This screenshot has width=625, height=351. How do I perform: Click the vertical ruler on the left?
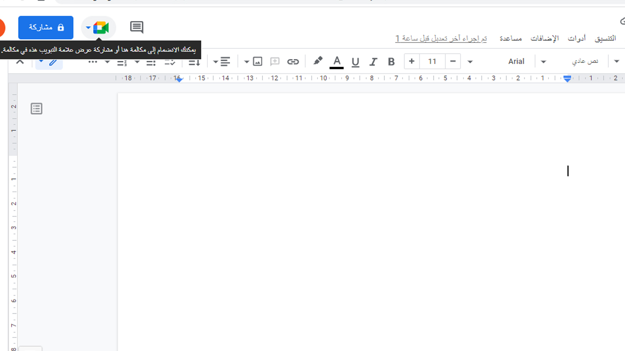coord(13,217)
